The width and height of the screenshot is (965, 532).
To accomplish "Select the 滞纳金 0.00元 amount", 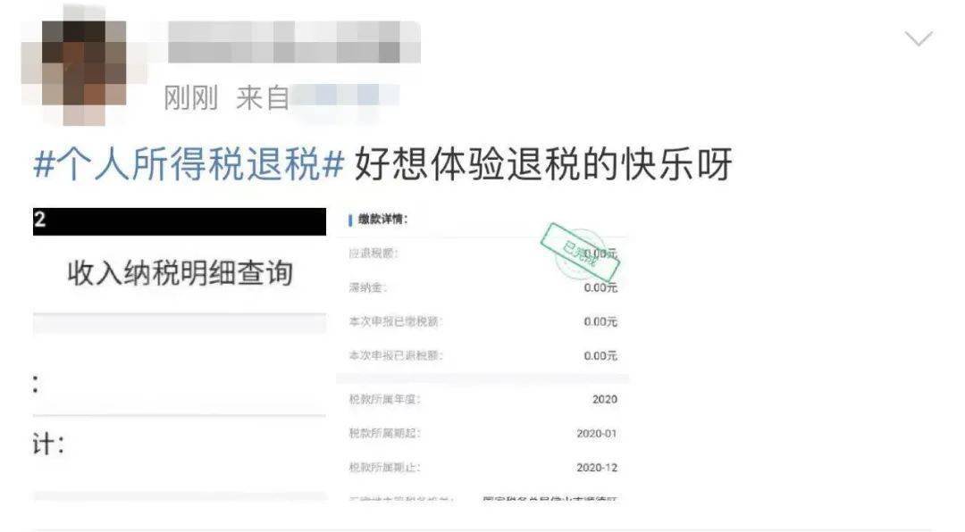I will click(600, 287).
